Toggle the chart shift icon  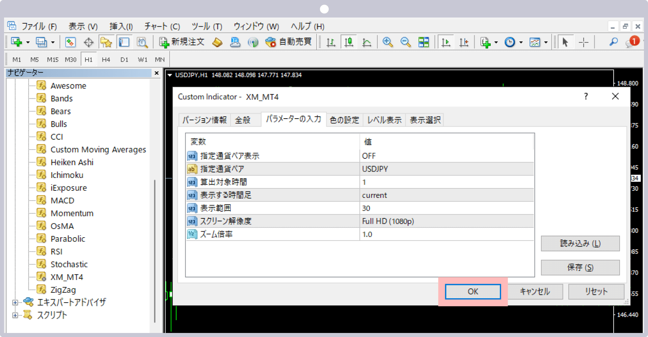pyautogui.click(x=464, y=42)
